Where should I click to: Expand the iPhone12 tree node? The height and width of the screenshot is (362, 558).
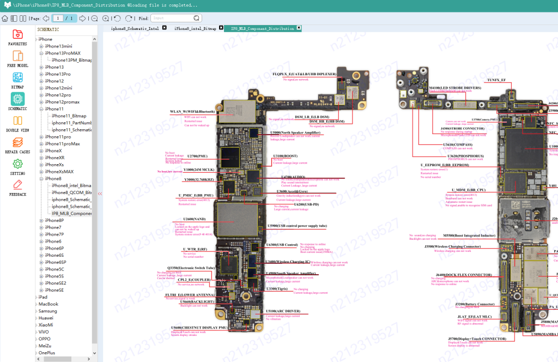(x=41, y=81)
